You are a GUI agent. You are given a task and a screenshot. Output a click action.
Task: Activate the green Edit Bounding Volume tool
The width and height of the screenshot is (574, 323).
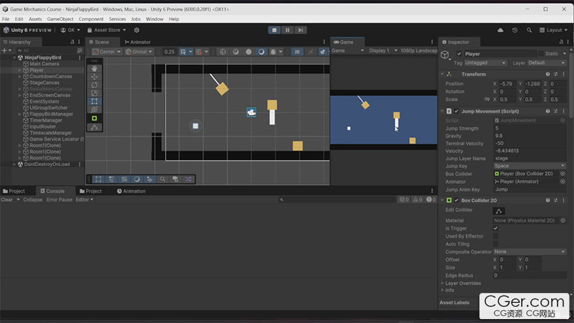click(95, 118)
